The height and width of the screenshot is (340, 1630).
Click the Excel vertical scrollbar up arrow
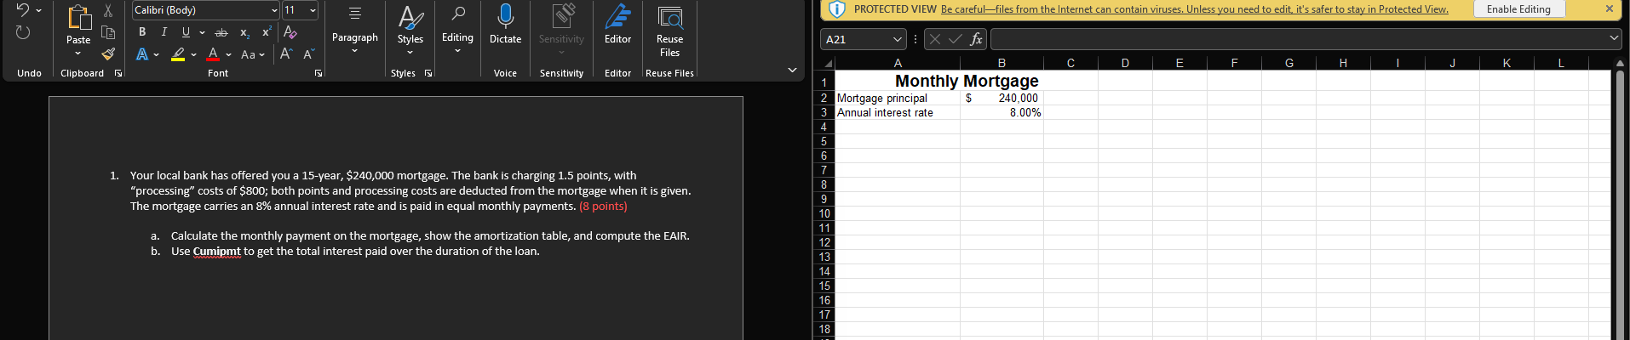coord(1621,63)
